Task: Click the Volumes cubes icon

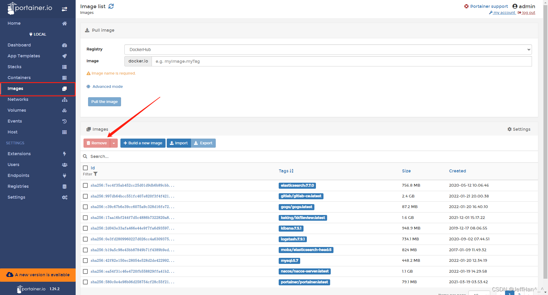Action: pos(64,111)
